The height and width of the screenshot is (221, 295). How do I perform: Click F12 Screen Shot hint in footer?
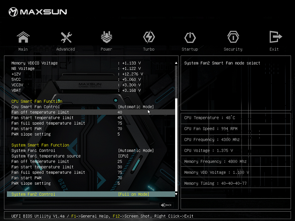click(131, 216)
